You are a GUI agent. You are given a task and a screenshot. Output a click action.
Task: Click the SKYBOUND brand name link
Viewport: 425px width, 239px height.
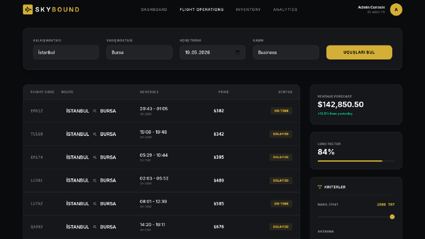(x=57, y=10)
